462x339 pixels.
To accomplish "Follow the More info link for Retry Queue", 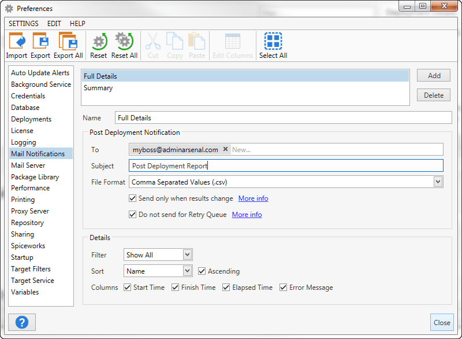I will (x=247, y=215).
